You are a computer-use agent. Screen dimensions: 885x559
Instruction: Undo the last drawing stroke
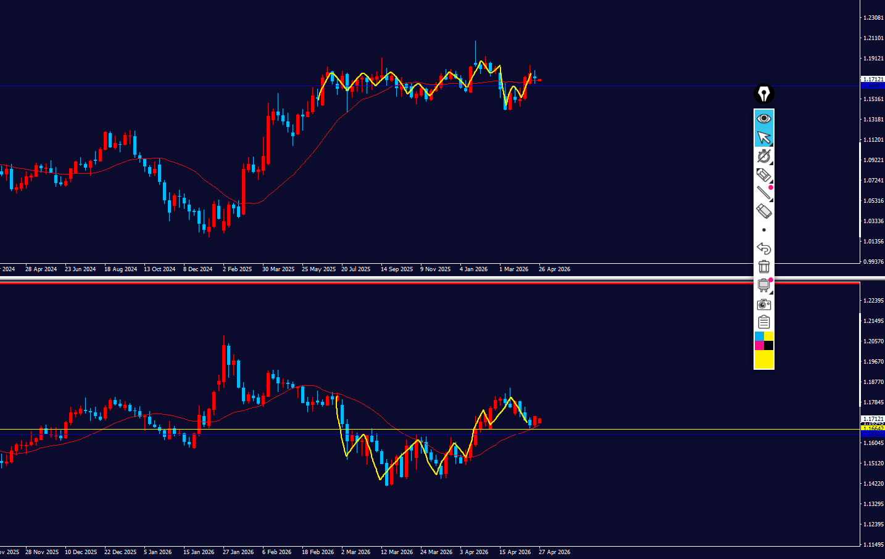click(764, 248)
